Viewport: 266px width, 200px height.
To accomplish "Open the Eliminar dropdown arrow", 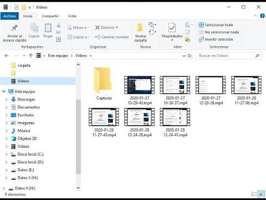I will [x=117, y=27].
